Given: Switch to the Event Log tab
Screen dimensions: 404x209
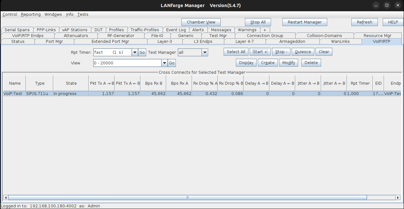Looking at the screenshot, I should 176,30.
